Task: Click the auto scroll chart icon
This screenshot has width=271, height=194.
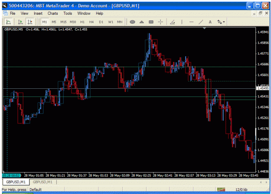Action: click(20, 22)
